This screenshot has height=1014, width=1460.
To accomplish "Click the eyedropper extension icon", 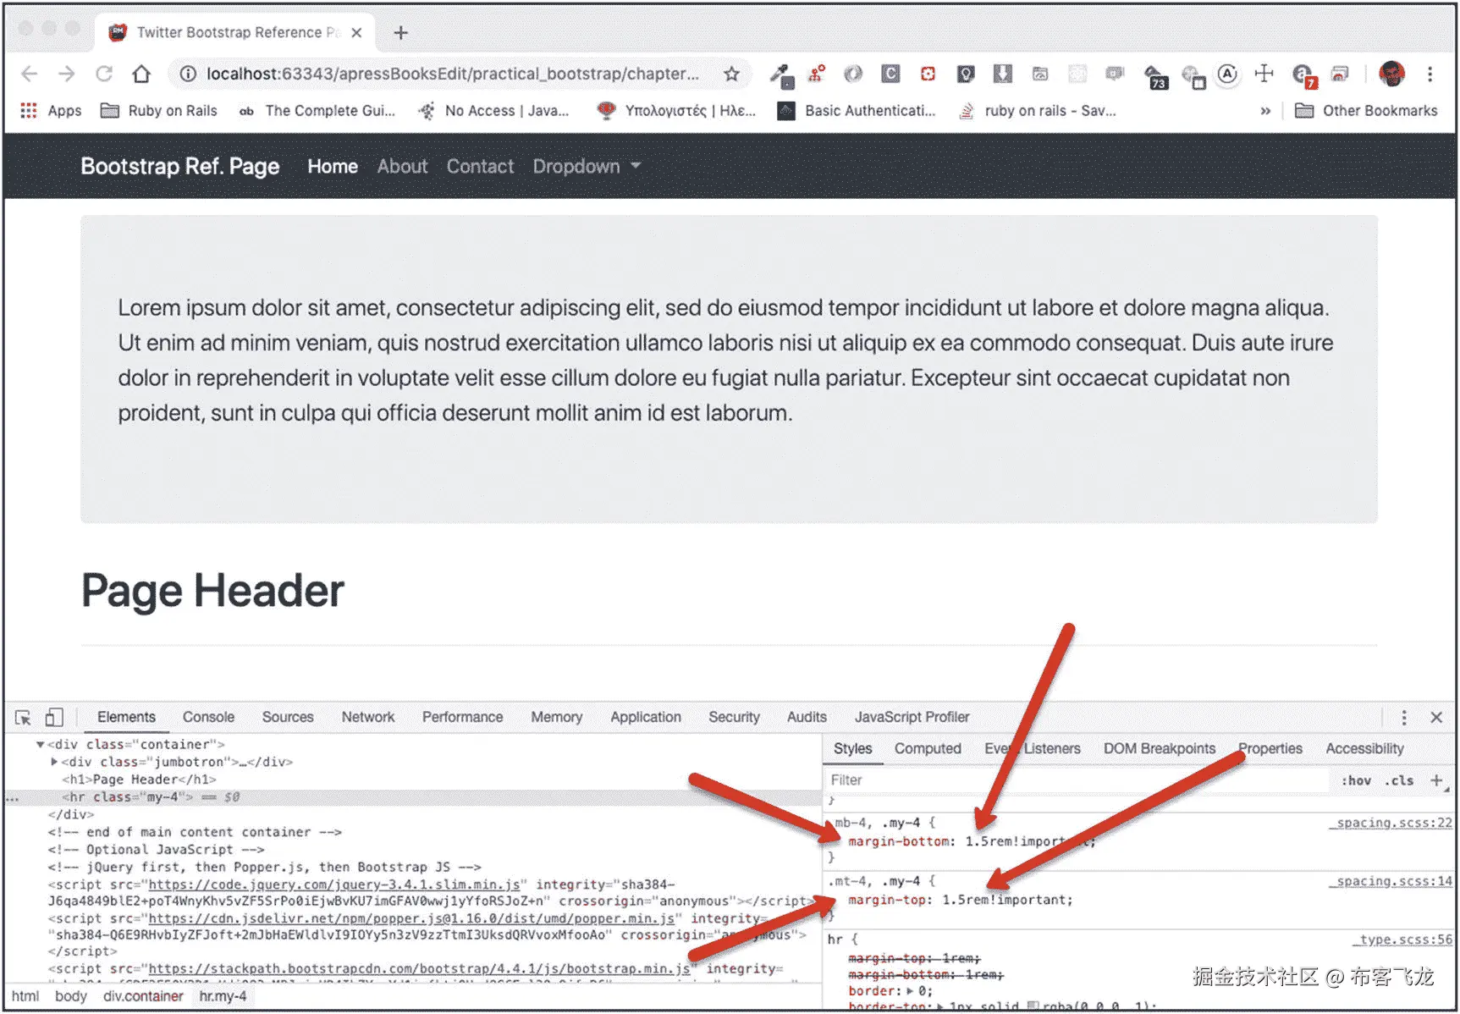I will tap(781, 75).
